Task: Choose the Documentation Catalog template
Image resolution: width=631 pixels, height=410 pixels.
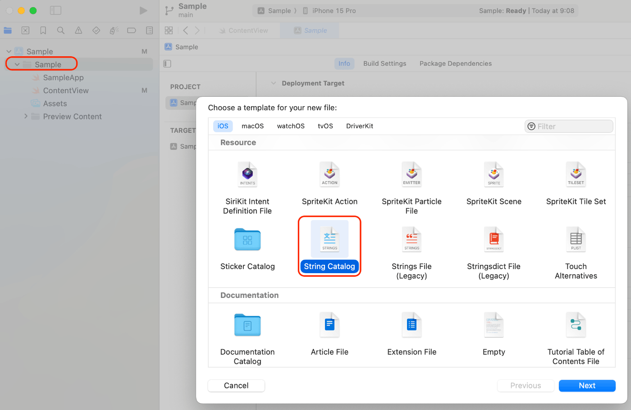Action: point(247,338)
